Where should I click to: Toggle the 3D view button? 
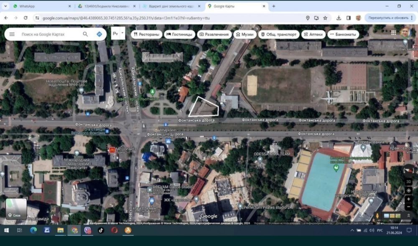(x=409, y=182)
